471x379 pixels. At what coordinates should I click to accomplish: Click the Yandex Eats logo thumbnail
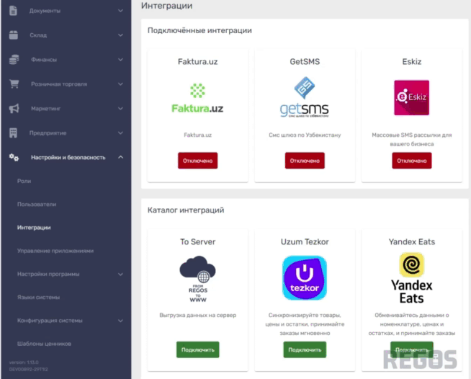point(411,277)
